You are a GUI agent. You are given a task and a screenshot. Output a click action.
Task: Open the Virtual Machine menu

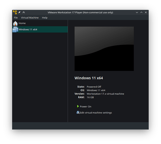[x=30, y=18]
